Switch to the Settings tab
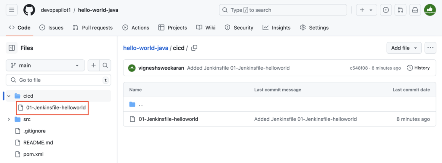This screenshot has height=163, width=442. click(x=314, y=28)
